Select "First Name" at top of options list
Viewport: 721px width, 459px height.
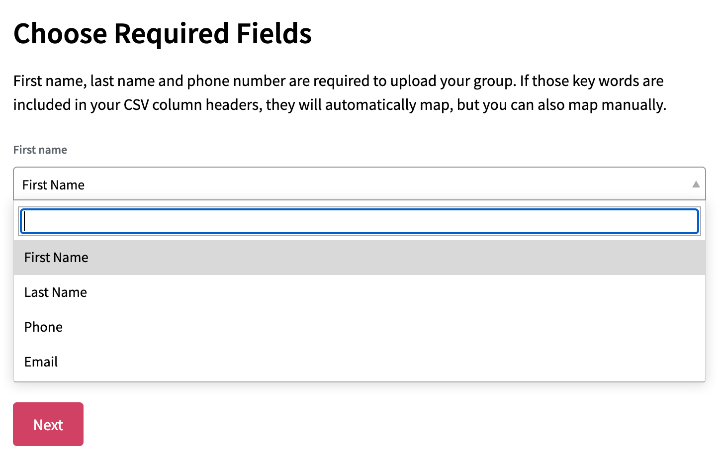pyautogui.click(x=56, y=257)
